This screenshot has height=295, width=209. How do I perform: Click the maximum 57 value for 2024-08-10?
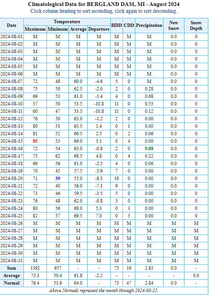[35, 104]
